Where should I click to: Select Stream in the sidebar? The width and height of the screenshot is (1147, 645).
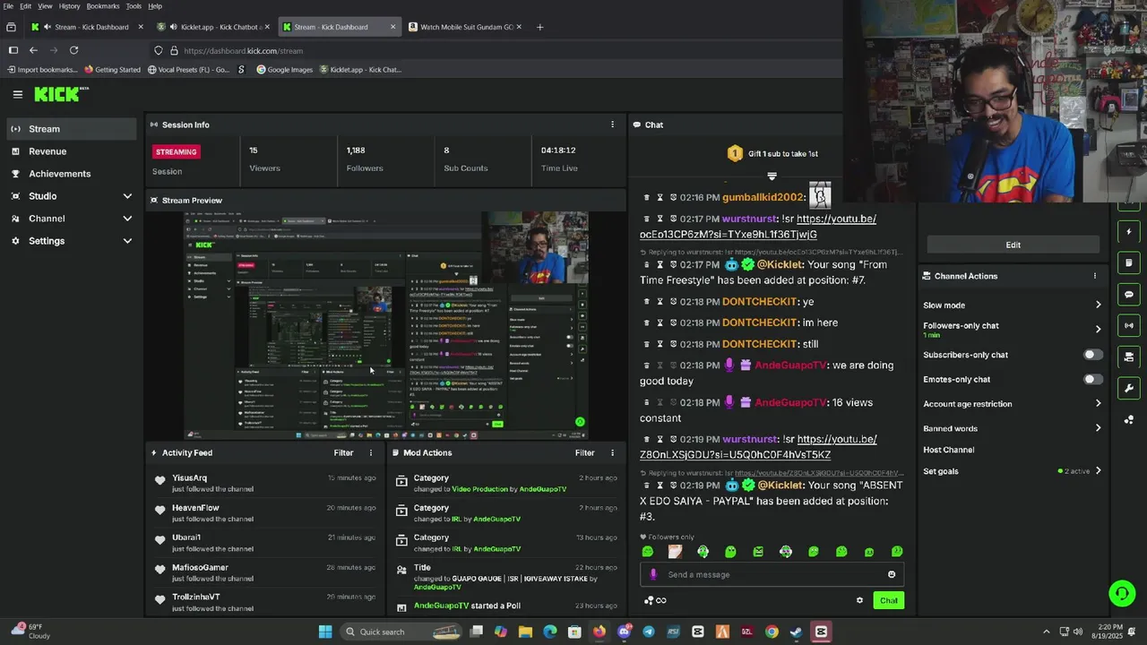pos(70,129)
